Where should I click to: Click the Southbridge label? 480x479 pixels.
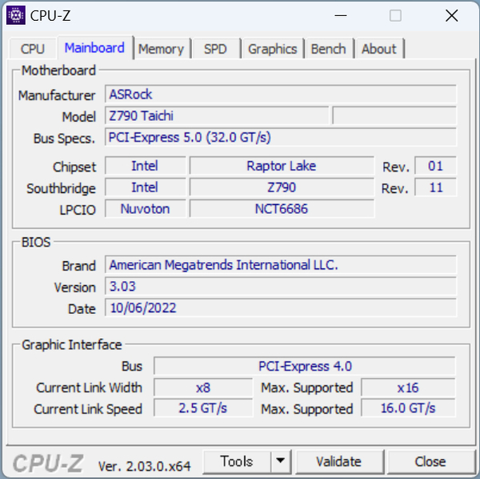click(x=62, y=188)
